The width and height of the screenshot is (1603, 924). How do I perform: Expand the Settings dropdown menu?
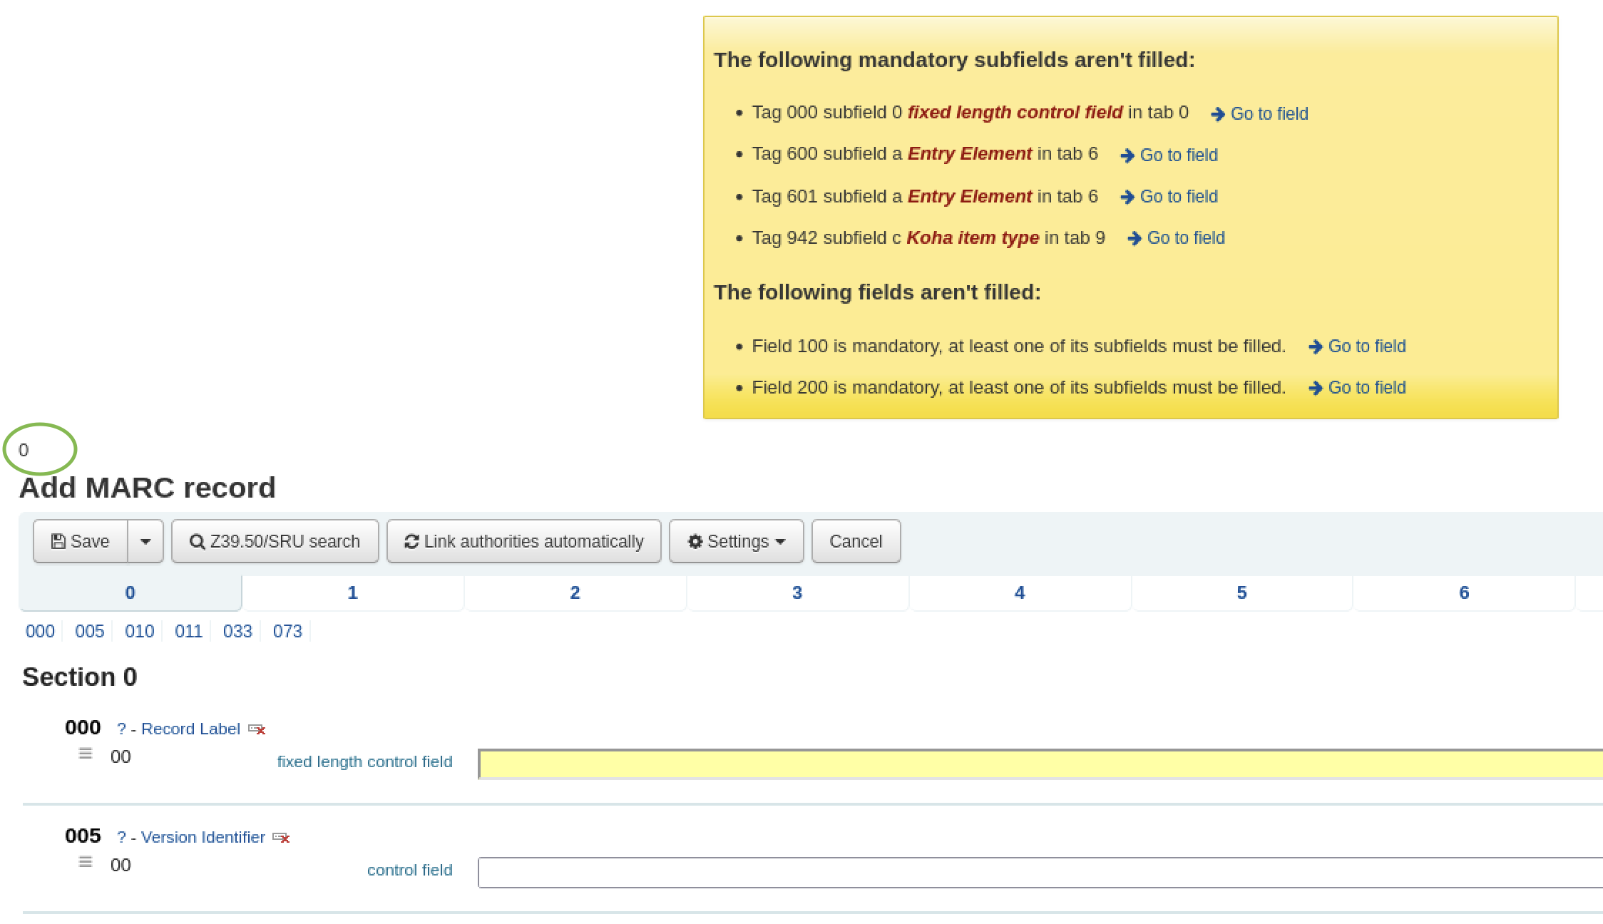pos(736,542)
